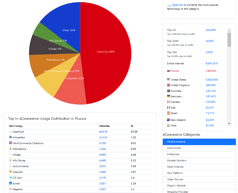Click the Spain flag icon
This screenshot has height=193, width=238.
(x=168, y=113)
